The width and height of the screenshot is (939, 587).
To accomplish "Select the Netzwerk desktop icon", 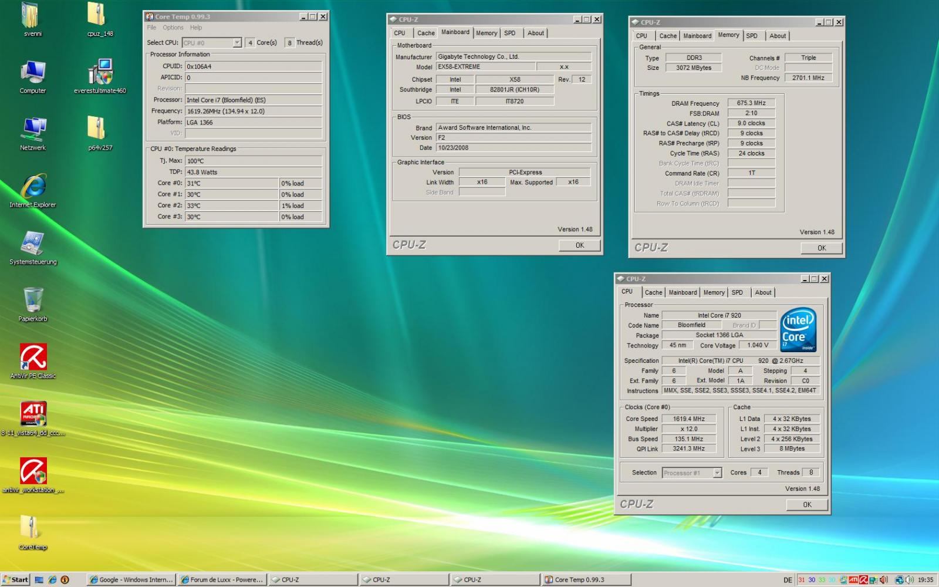I will [x=33, y=134].
